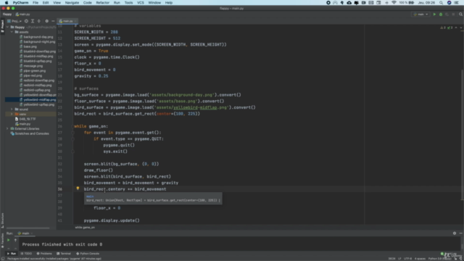Image resolution: width=464 pixels, height=261 pixels.
Task: Open the cloud upload menu bar icon
Action: pos(349,3)
